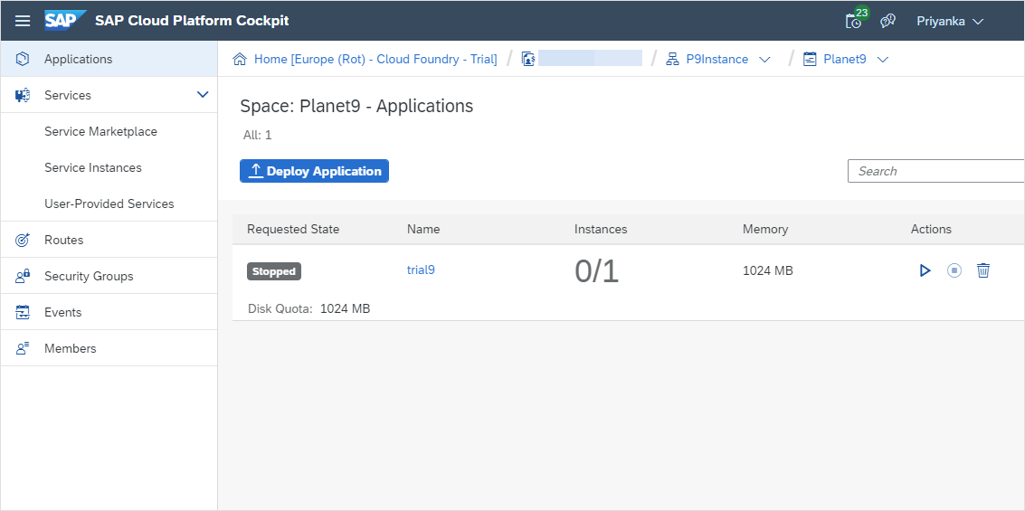Expand the Planet9 space dropdown
The height and width of the screenshot is (511, 1025).
[x=883, y=60]
